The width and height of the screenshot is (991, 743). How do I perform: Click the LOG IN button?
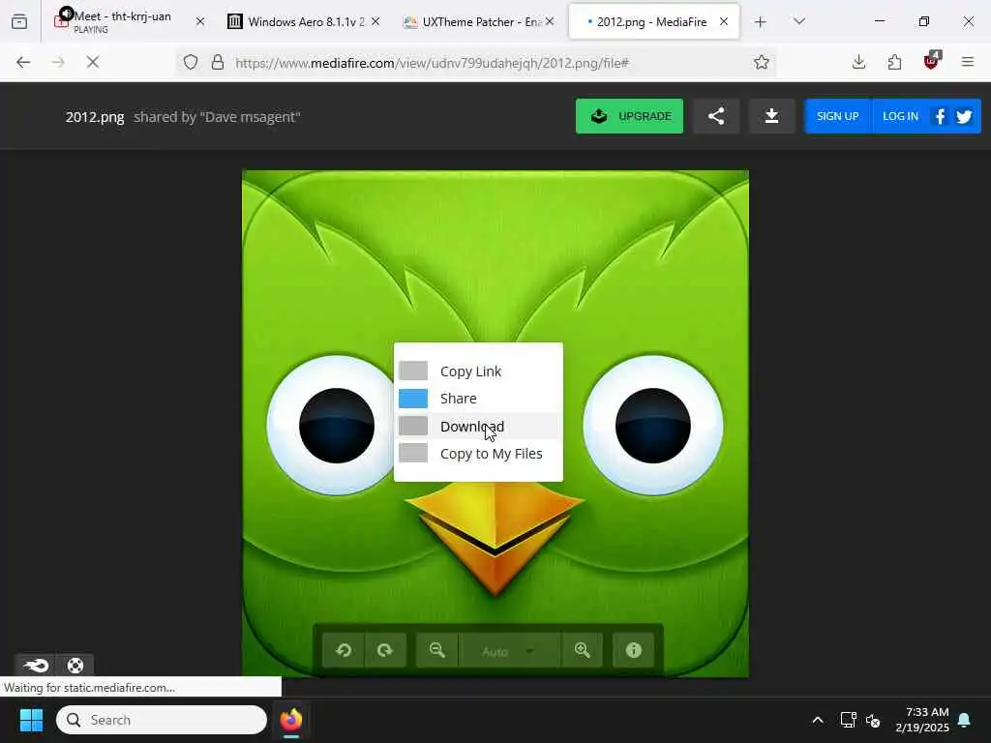[900, 116]
